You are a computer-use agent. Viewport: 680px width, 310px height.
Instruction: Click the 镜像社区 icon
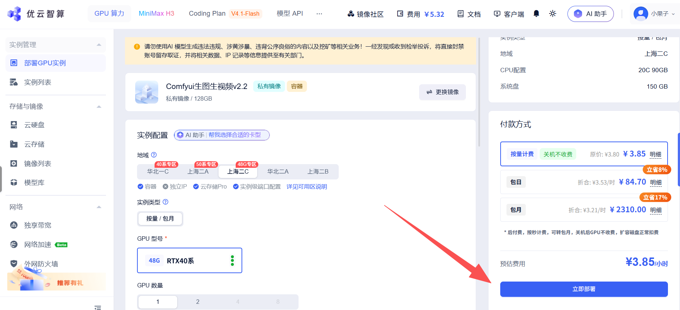[x=351, y=14]
